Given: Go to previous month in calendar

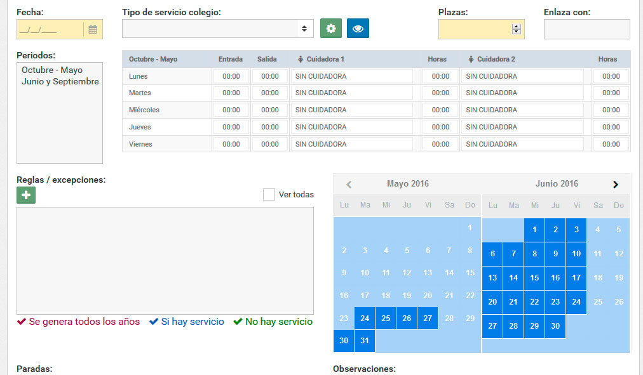Looking at the screenshot, I should pyautogui.click(x=349, y=184).
